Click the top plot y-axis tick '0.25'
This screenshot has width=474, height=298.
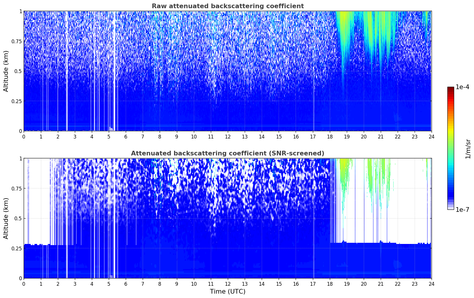pyautogui.click(x=17, y=101)
